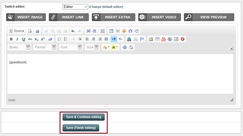The height and width of the screenshot is (136, 243).
Task: Click the HTML snippet icon
Action: tap(176, 39)
